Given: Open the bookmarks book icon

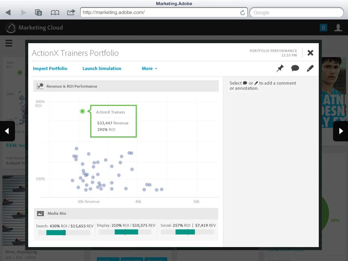Looking at the screenshot, I should tap(55, 13).
